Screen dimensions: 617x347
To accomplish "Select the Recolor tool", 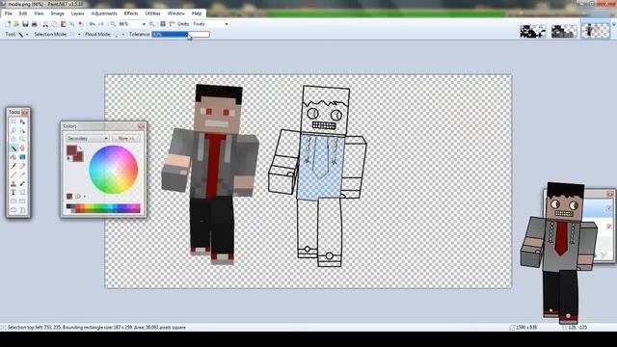I will (22, 184).
